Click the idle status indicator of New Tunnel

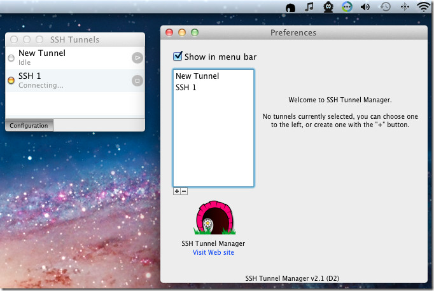(11, 58)
